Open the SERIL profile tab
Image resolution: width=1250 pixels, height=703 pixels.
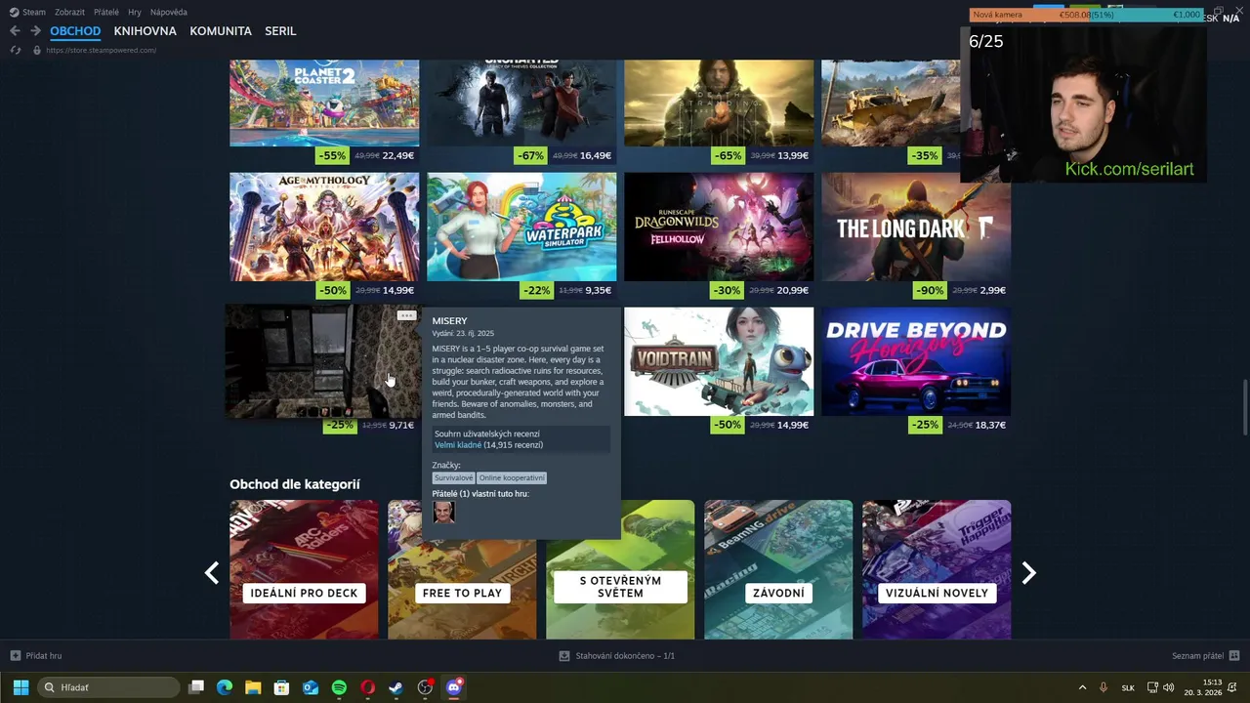coord(280,31)
